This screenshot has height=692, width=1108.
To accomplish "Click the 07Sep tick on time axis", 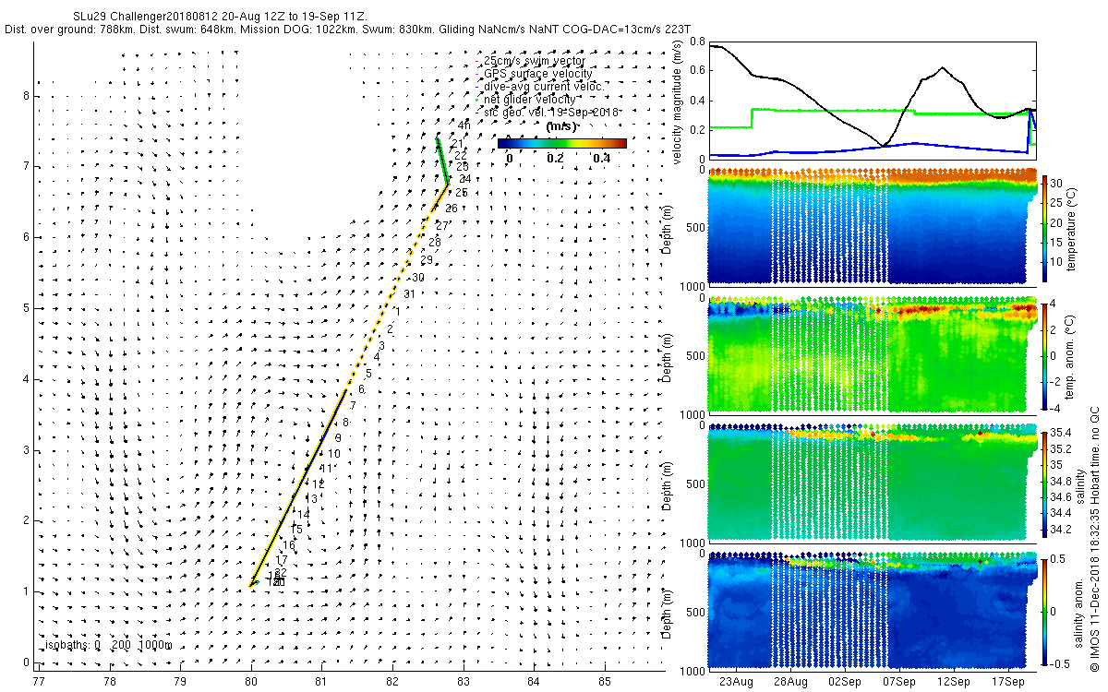I will (x=899, y=683).
